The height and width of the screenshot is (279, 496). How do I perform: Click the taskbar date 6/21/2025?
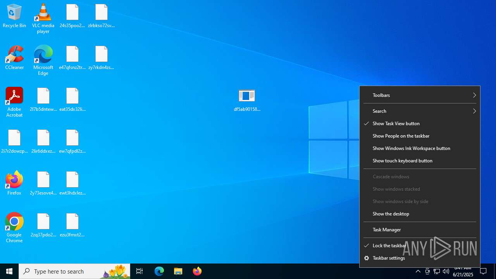[x=463, y=274]
